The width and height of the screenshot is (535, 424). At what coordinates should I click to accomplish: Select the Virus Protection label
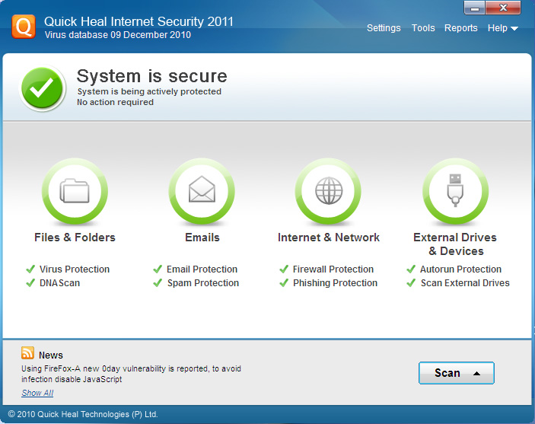[75, 269]
